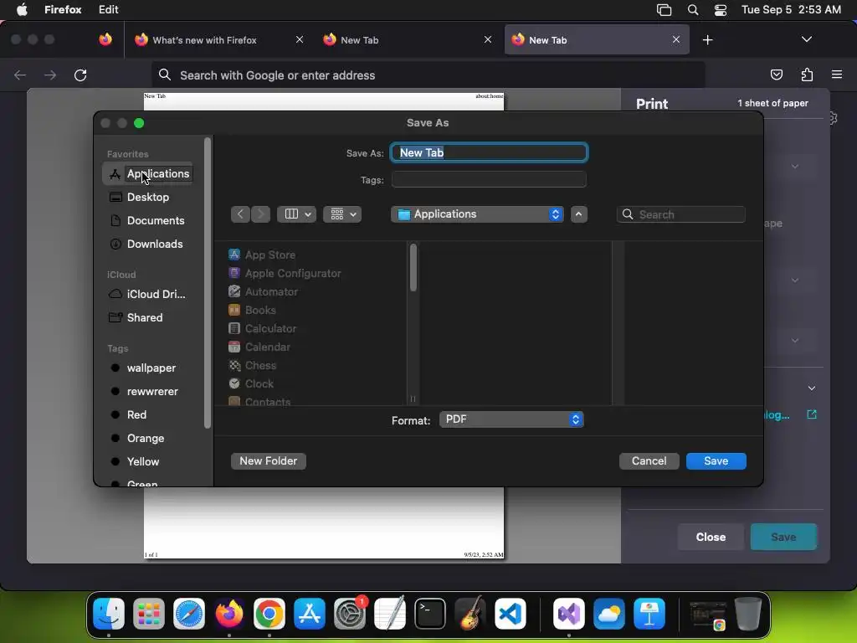
Task: Click the file list scrollbar
Action: 413,267
